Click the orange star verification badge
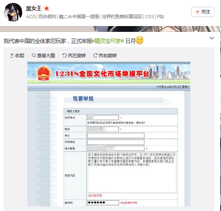 click(46, 9)
